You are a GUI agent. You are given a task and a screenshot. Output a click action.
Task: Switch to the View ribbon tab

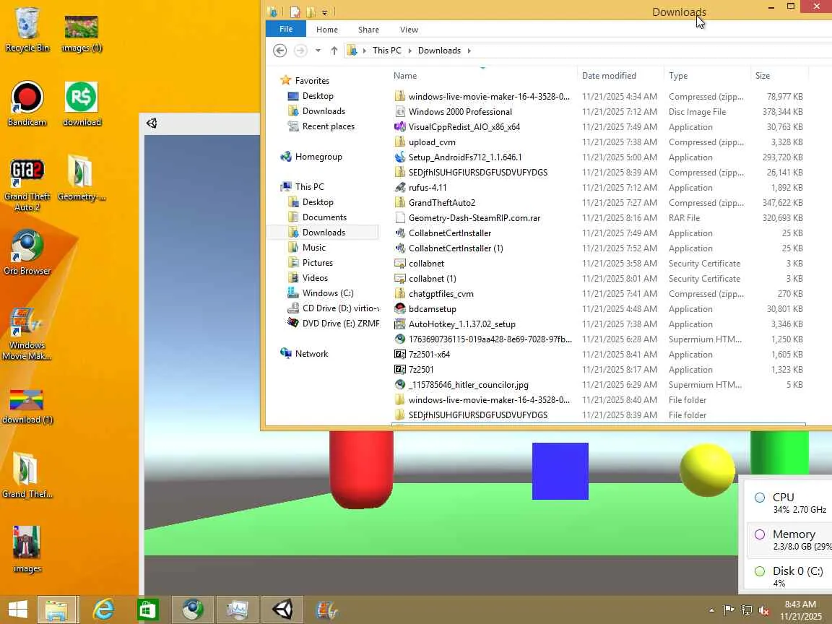[x=409, y=30]
